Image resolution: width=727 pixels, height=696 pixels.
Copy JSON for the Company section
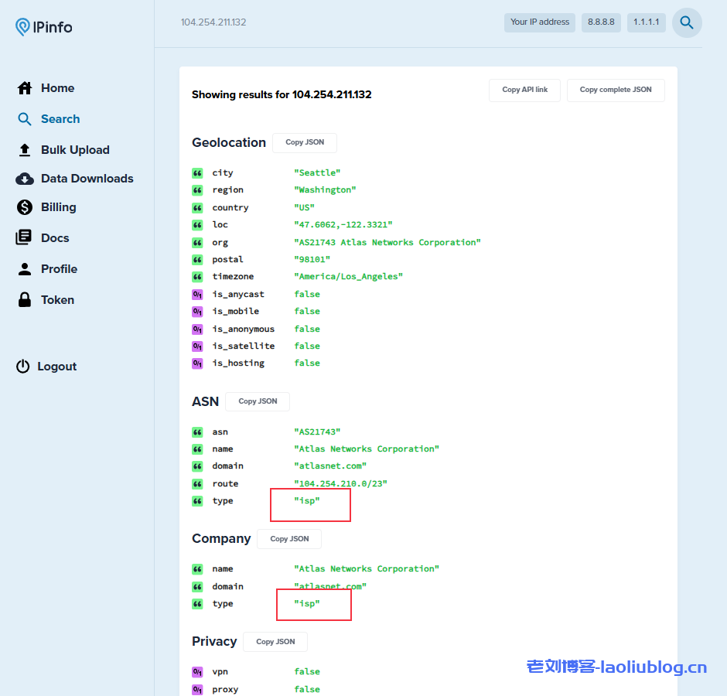coord(289,539)
